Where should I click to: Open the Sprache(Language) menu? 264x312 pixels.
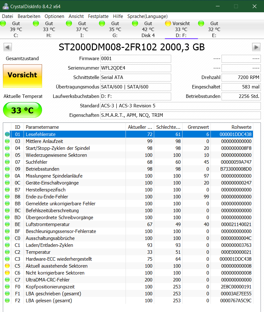click(x=147, y=16)
